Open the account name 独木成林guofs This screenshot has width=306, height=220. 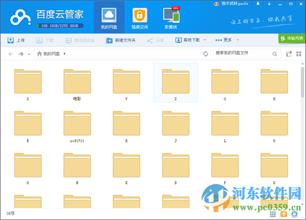235,4
